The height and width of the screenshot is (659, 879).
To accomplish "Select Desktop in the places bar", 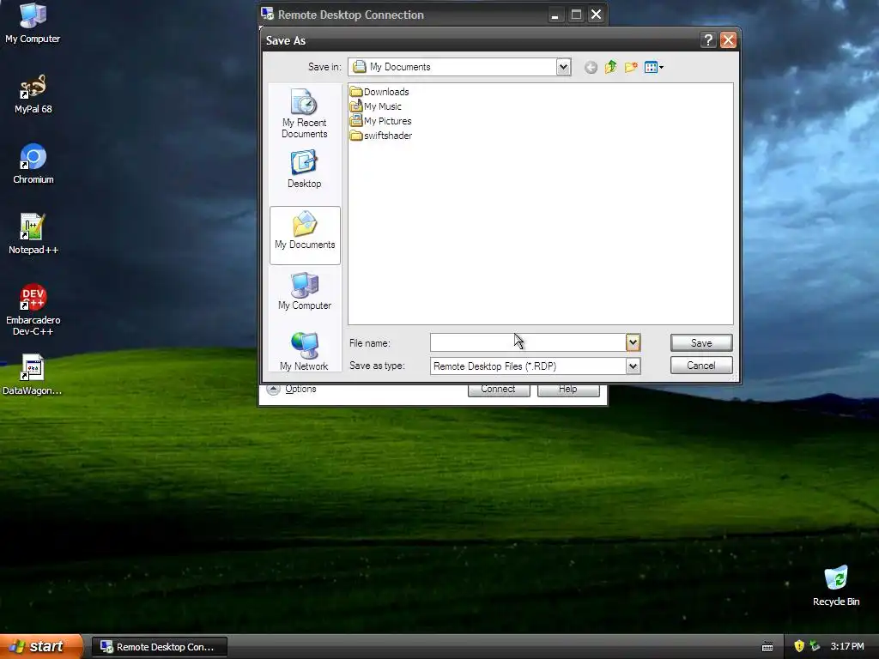I will coord(305,169).
